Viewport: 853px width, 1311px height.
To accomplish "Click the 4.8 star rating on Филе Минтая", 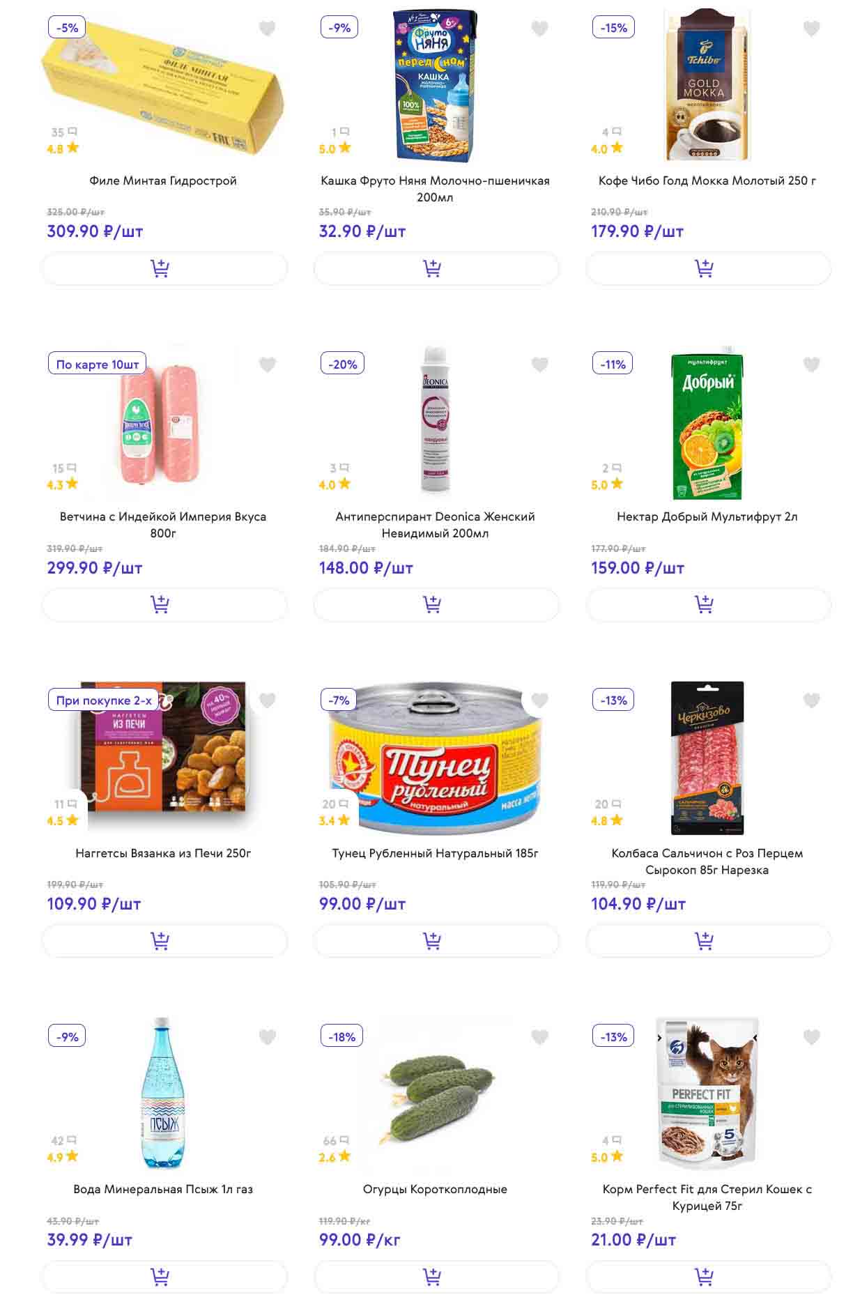I will point(63,148).
